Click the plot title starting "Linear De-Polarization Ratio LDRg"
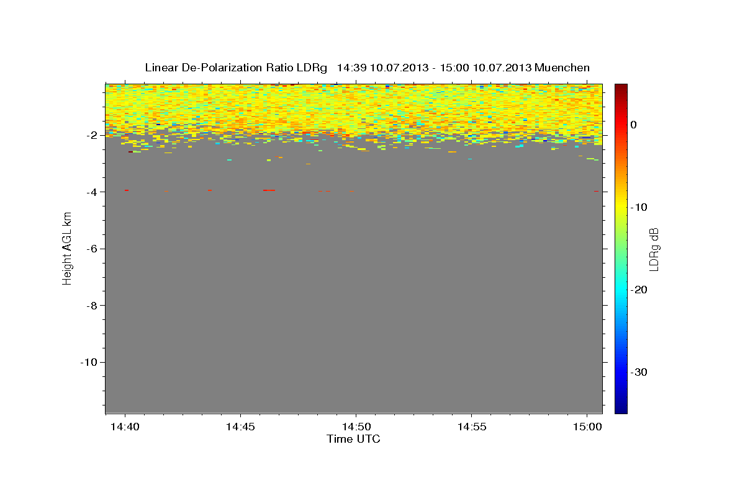The height and width of the screenshot is (496, 745). click(x=367, y=68)
